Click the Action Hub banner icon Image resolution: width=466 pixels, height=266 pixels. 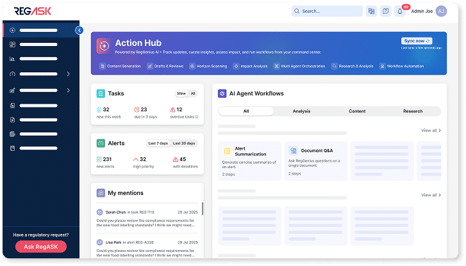(104, 46)
